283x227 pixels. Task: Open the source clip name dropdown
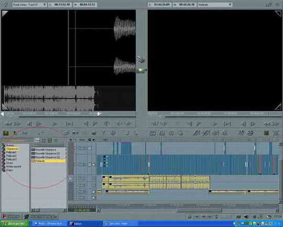[29, 5]
